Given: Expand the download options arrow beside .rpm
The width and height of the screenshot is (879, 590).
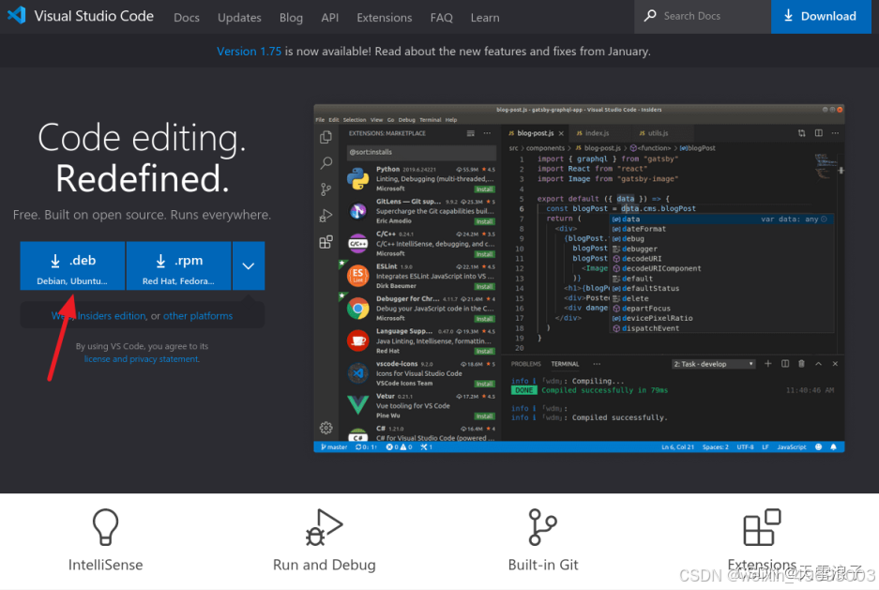Looking at the screenshot, I should click(248, 265).
